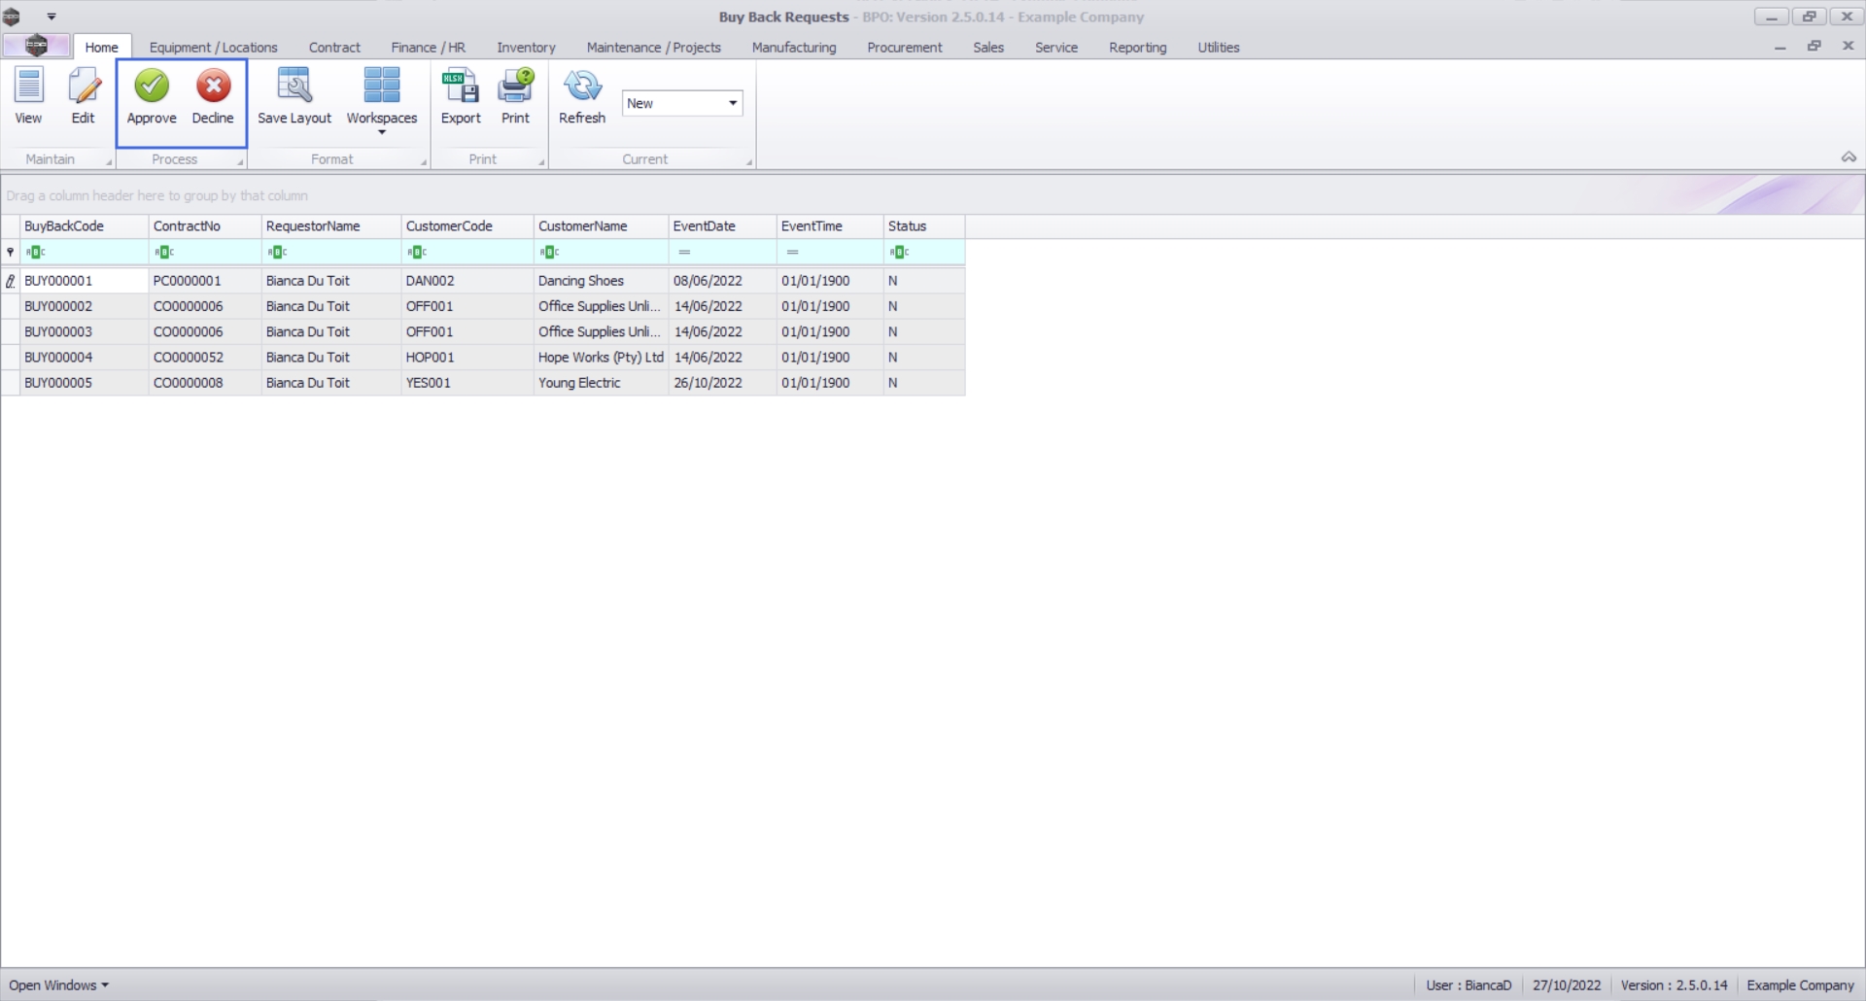The height and width of the screenshot is (1001, 1866).
Task: Open the quick access toolbar customize arrow
Action: click(x=52, y=17)
